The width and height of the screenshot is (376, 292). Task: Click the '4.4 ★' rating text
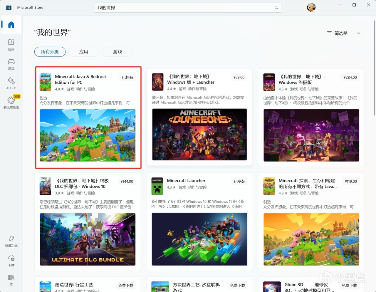pyautogui.click(x=172, y=89)
